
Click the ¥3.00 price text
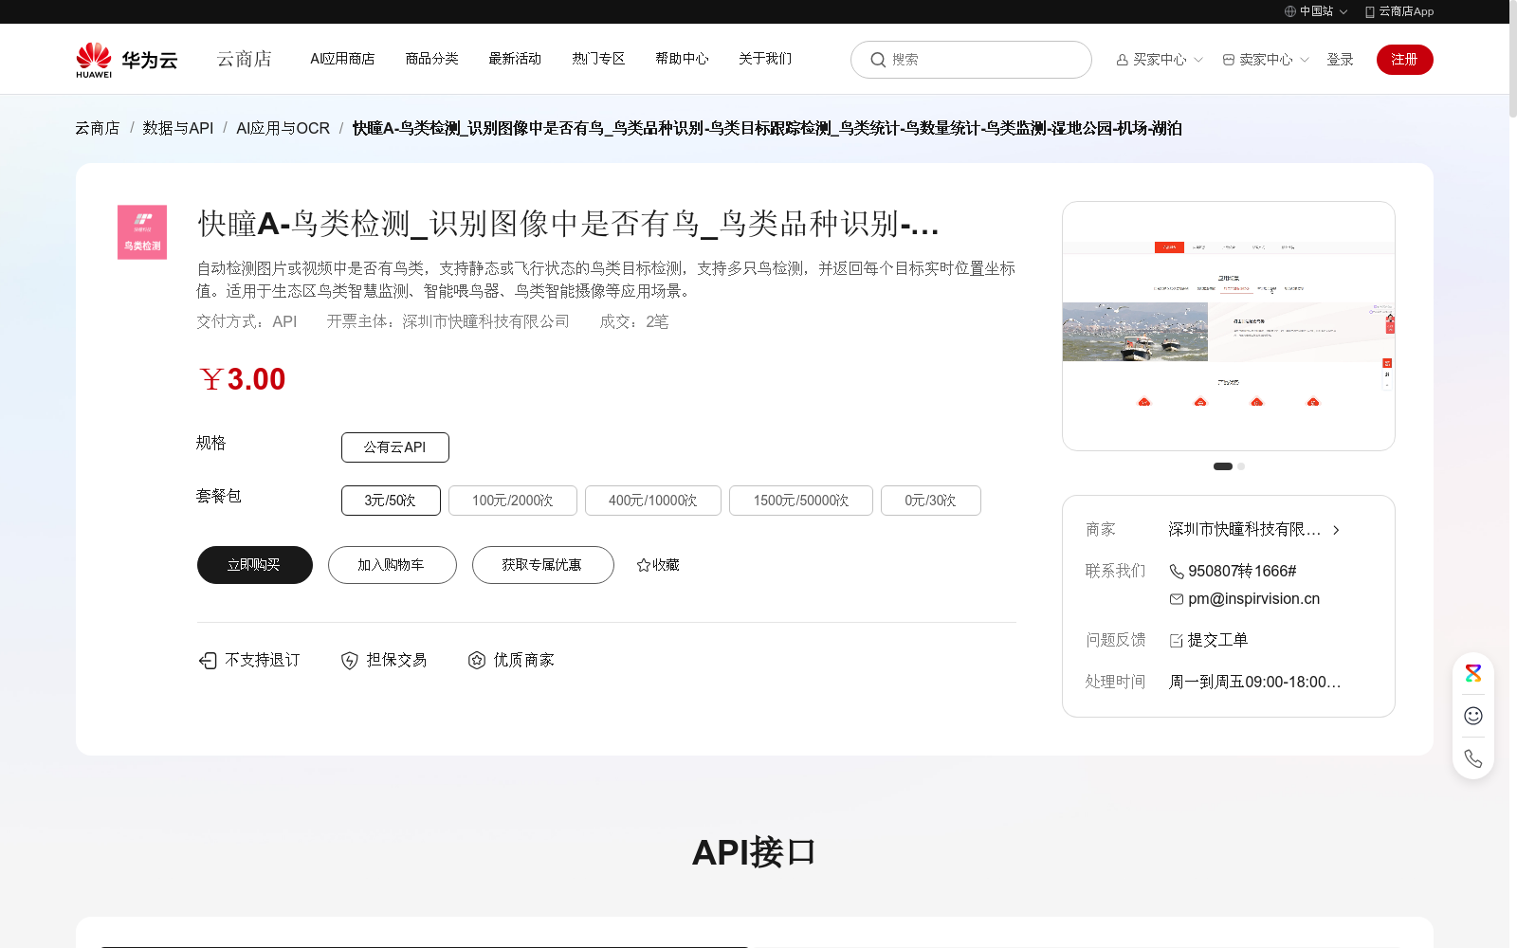242,379
